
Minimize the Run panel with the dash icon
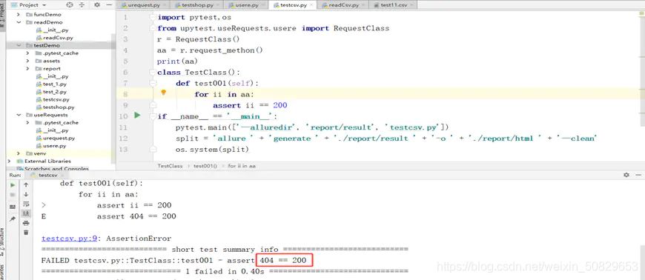(x=638, y=175)
